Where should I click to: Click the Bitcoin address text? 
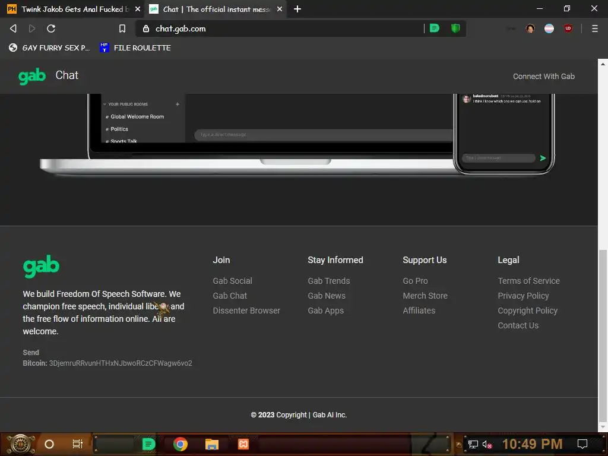coord(121,363)
